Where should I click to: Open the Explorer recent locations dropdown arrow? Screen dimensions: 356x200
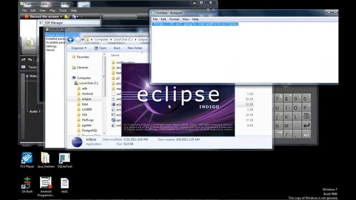[x=83, y=39]
